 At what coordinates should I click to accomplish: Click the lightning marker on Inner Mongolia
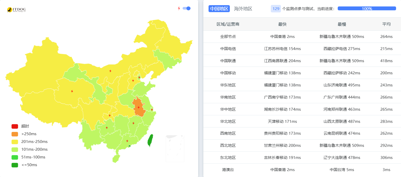[110, 71]
